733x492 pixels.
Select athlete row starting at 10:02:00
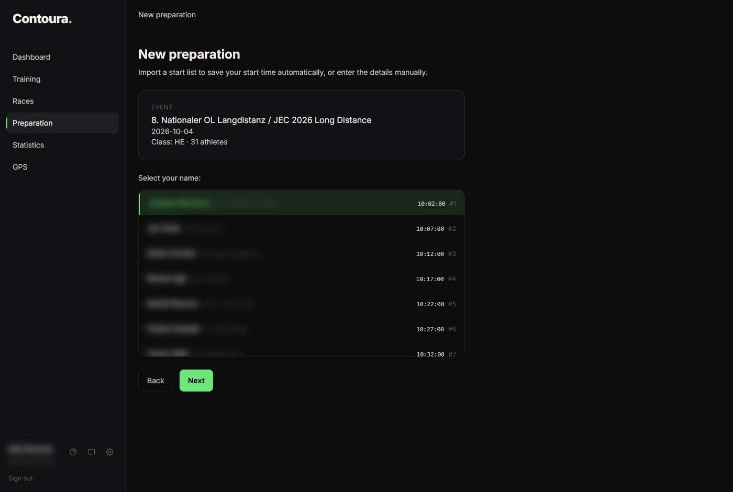coord(302,203)
